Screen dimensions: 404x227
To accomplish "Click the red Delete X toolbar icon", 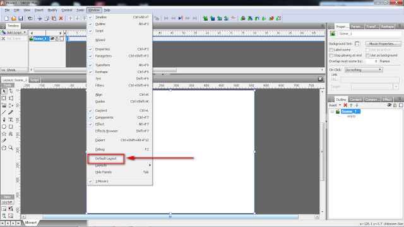I will tap(61, 18).
